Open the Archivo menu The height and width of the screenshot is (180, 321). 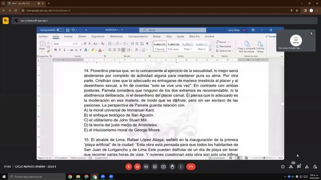(43, 36)
